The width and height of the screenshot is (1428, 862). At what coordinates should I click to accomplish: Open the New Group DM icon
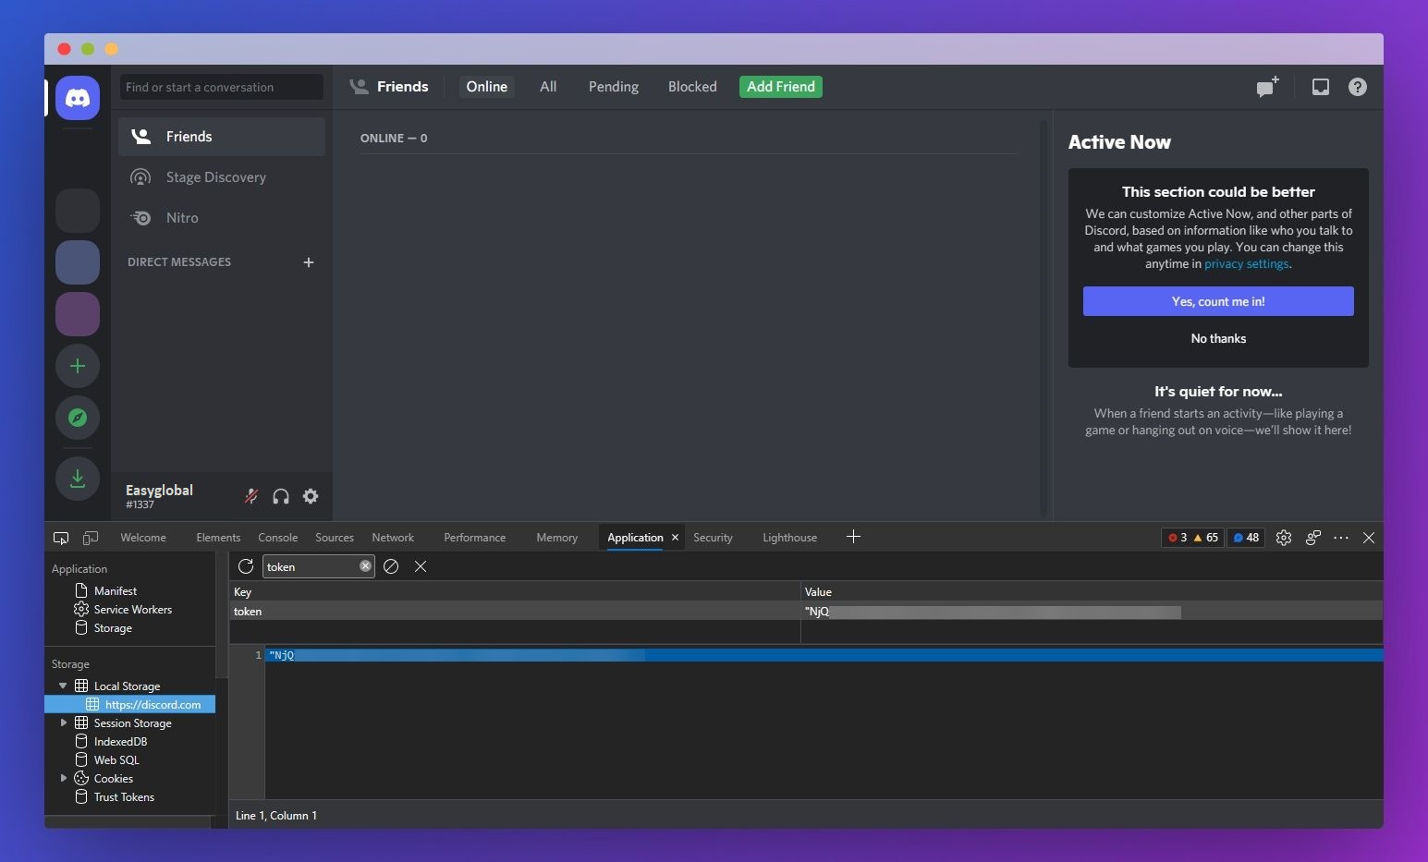tap(1267, 87)
